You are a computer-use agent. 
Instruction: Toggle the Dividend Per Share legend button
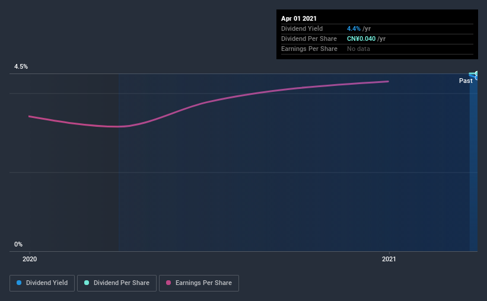[117, 283]
